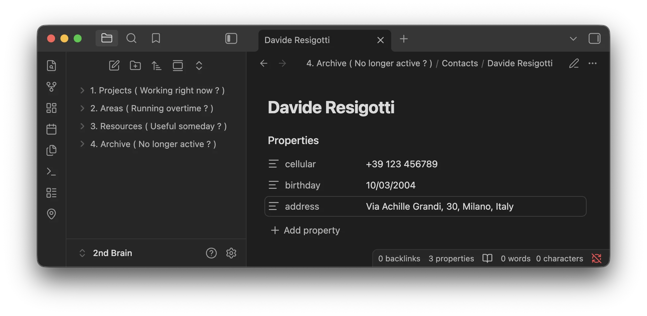
Task: Change sort order icon in explorer
Action: (157, 66)
